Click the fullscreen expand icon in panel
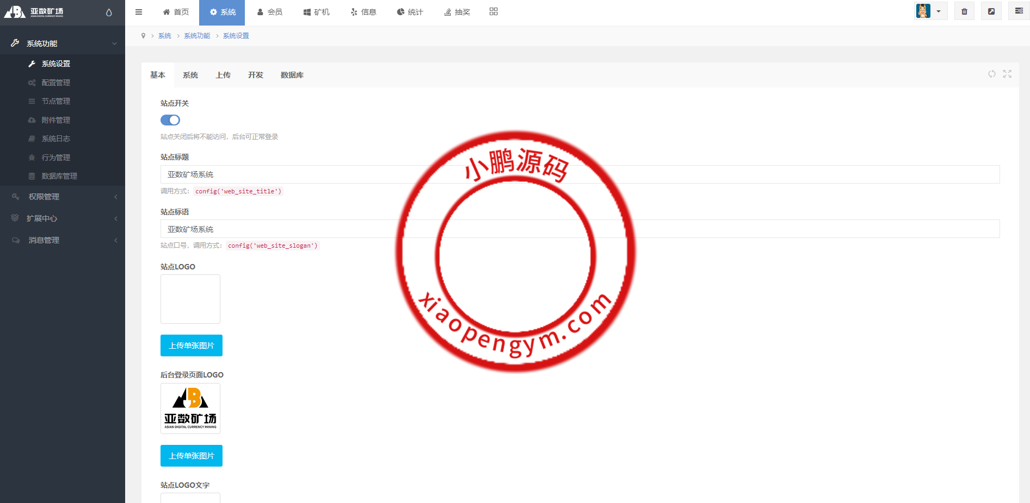This screenshot has height=503, width=1030. [1007, 74]
